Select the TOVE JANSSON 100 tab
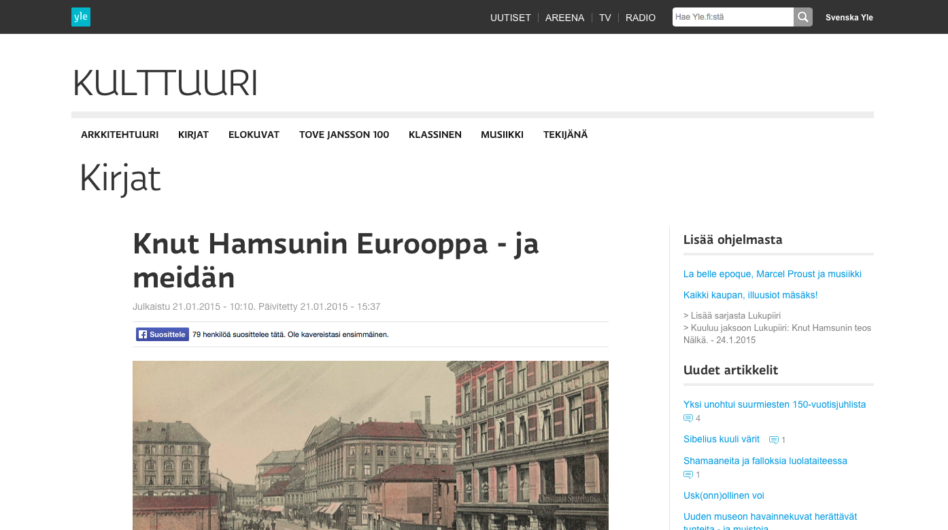The width and height of the screenshot is (948, 530). point(344,135)
